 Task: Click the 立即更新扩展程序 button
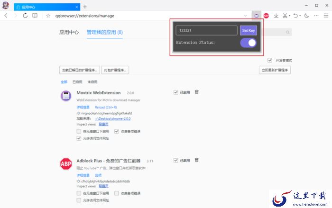pos(275,70)
